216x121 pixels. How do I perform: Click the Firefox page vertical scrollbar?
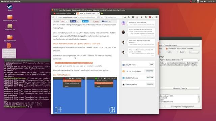click(158, 48)
